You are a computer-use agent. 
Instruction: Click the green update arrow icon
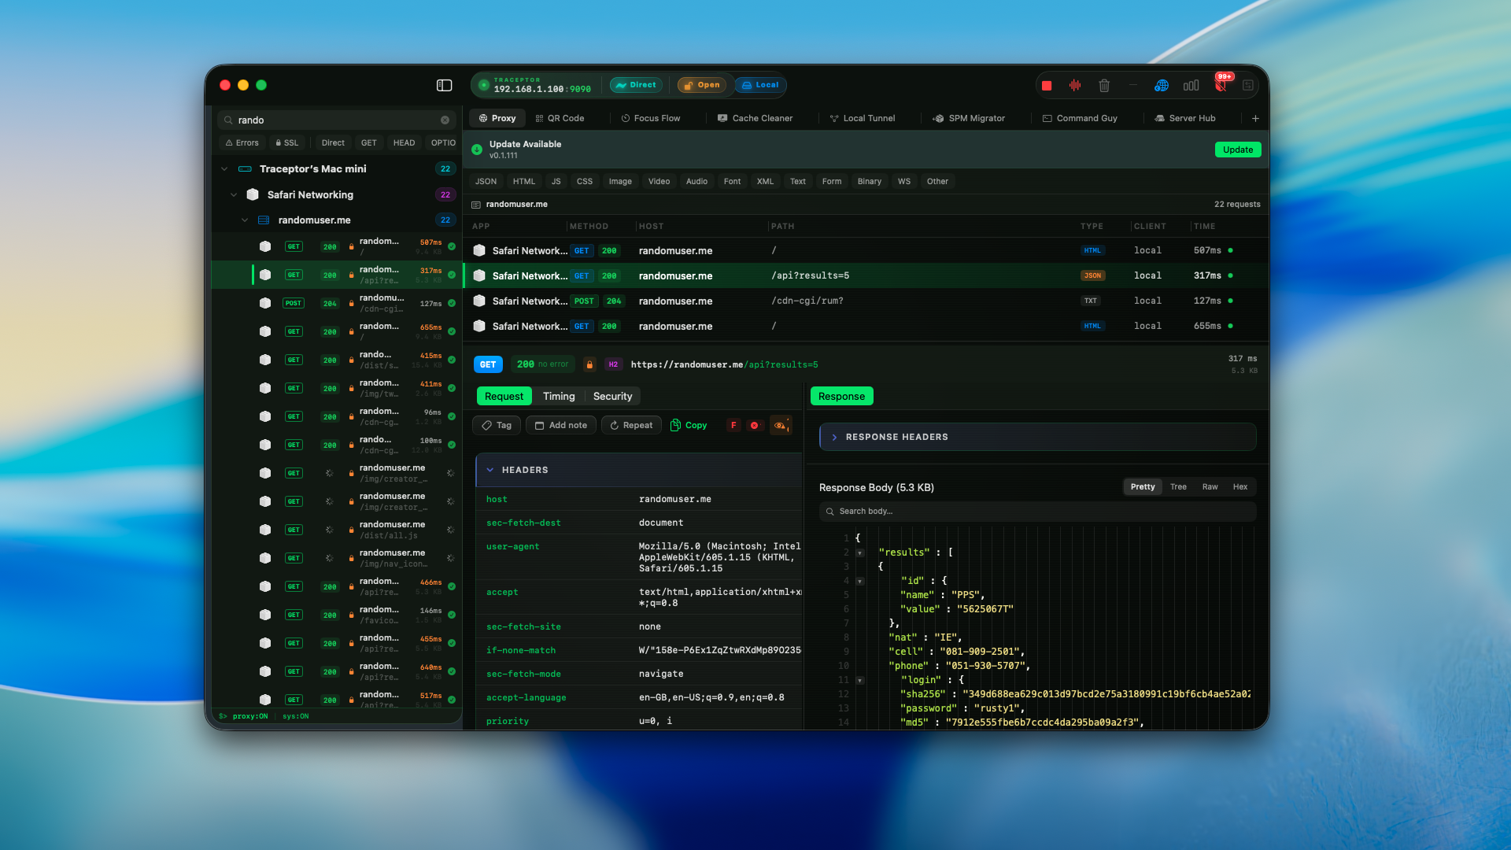point(477,150)
